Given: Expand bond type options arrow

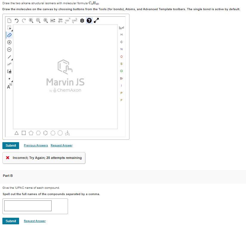Looking at the screenshot, I should 12,59.
